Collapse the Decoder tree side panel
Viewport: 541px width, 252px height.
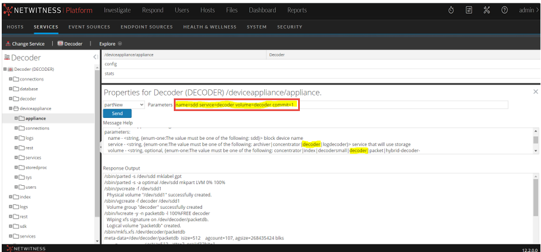[x=95, y=57]
